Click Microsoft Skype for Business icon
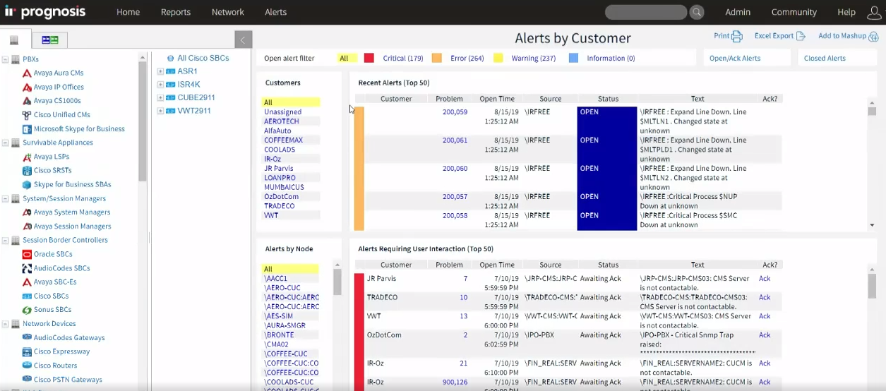This screenshot has height=391, width=886. pos(27,129)
